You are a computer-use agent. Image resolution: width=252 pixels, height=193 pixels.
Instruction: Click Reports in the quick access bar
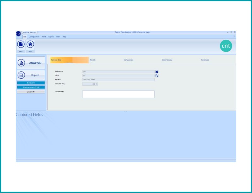tap(33, 32)
